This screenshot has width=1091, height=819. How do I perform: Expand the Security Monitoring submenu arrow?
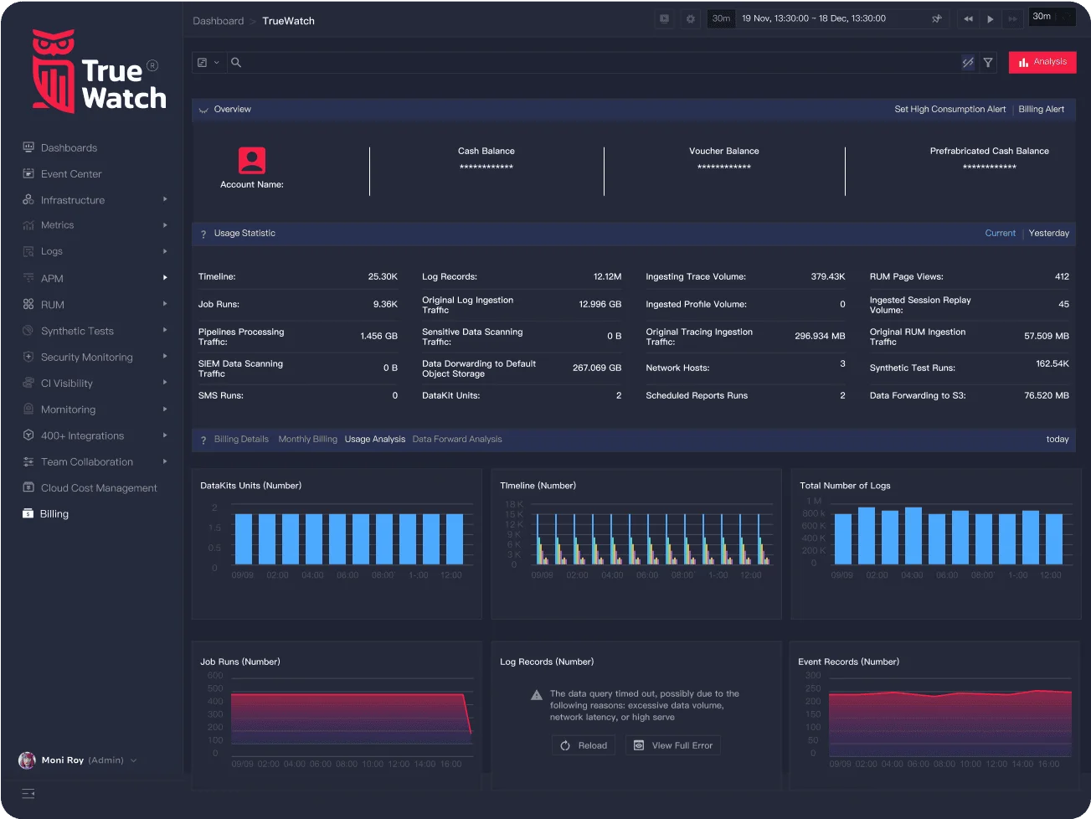click(165, 356)
